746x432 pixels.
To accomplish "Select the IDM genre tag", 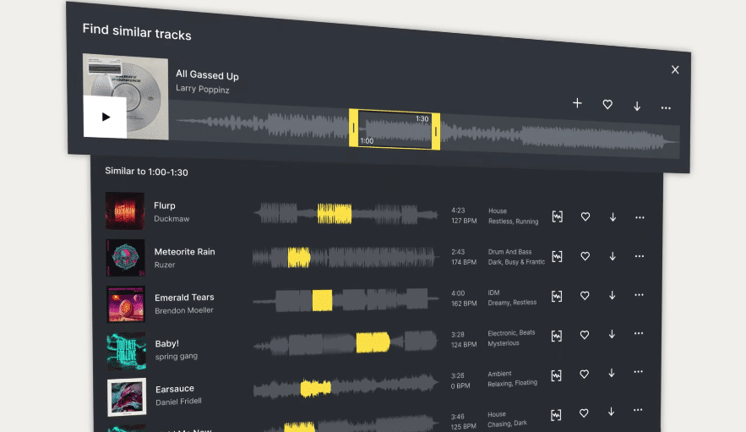I will click(494, 293).
